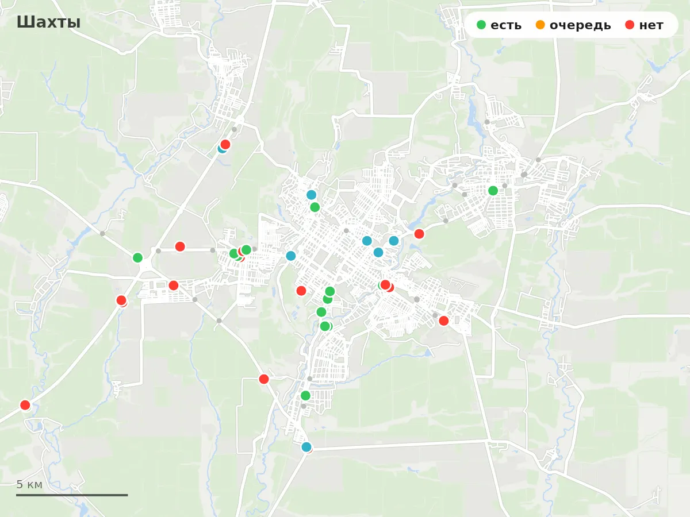Click the southernmost blue marker on the map
The width and height of the screenshot is (690, 517).
click(306, 447)
